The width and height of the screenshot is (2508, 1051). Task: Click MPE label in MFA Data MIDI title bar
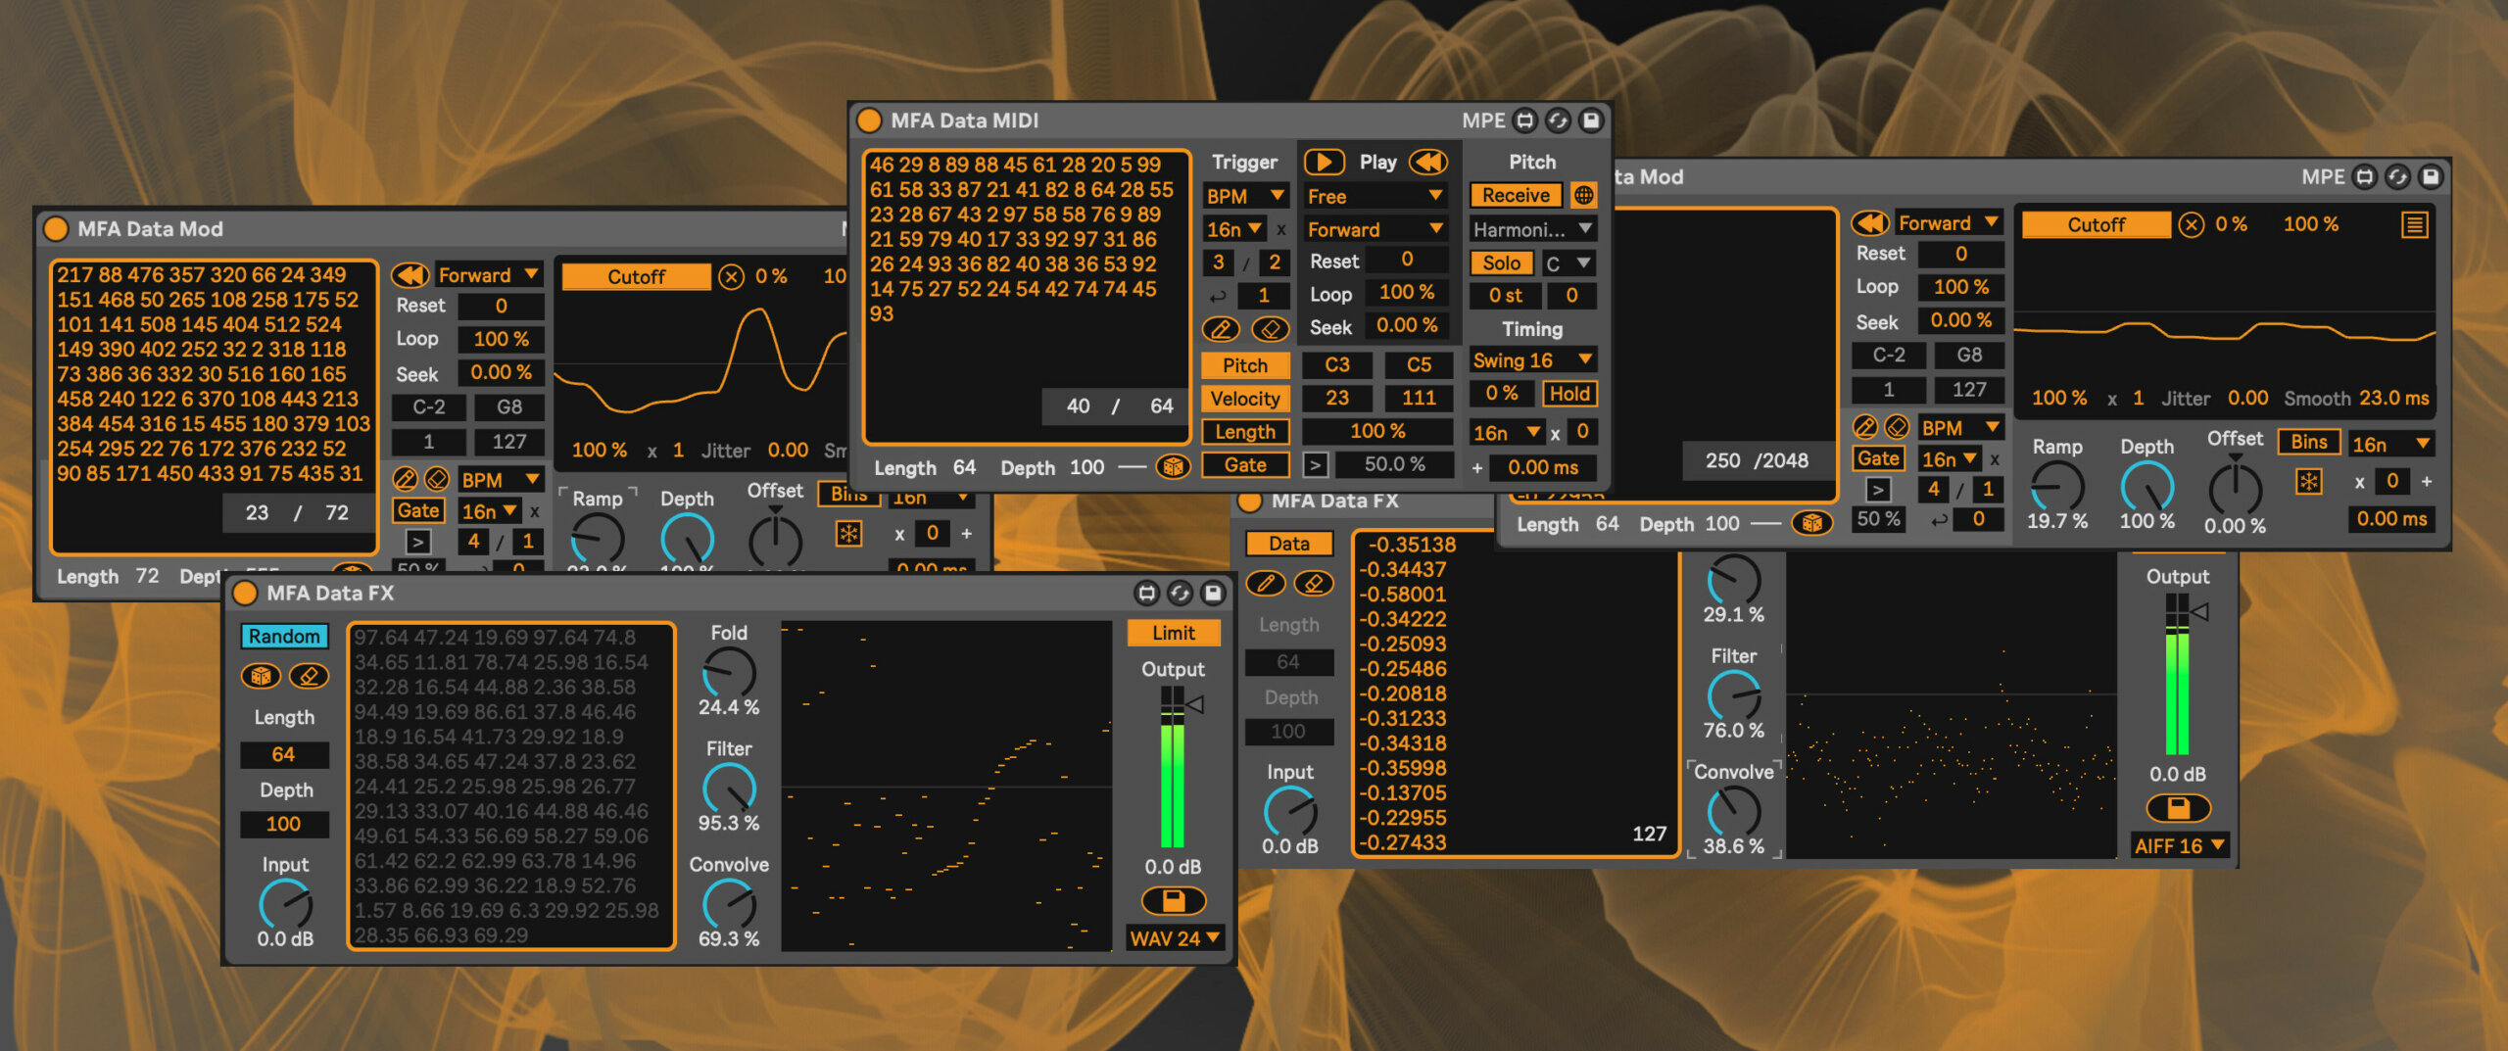pos(1483,120)
